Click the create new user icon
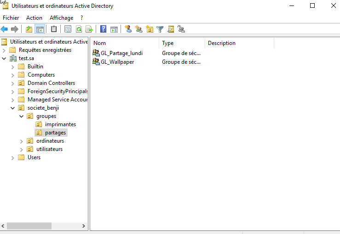Screen dimensions: 340x234 (x=128, y=29)
